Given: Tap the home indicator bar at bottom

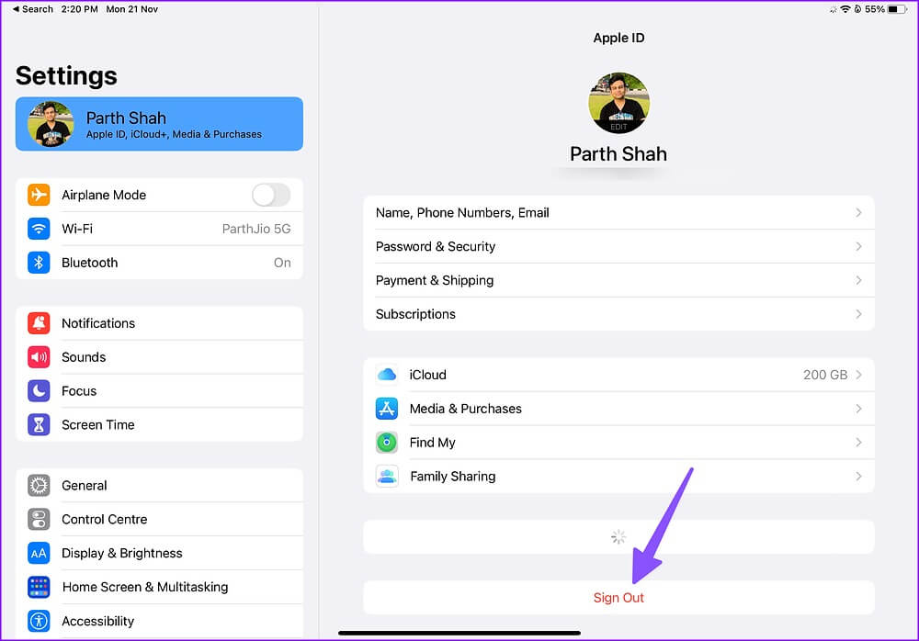Looking at the screenshot, I should [459, 633].
